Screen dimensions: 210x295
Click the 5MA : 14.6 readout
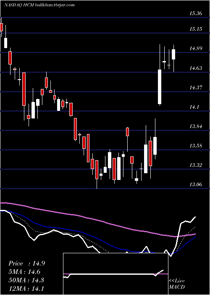[x=24, y=272]
